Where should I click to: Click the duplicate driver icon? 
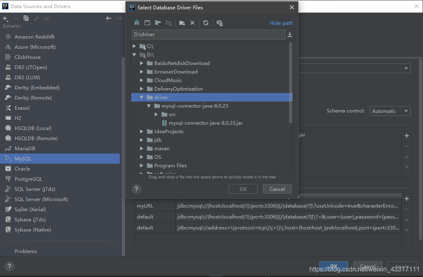pos(26,18)
